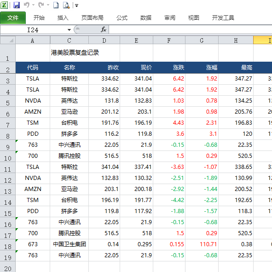Viewport: 272px width, 272px height.
Task: Switch to the 页面布局 ribbon tab
Action: point(93,17)
